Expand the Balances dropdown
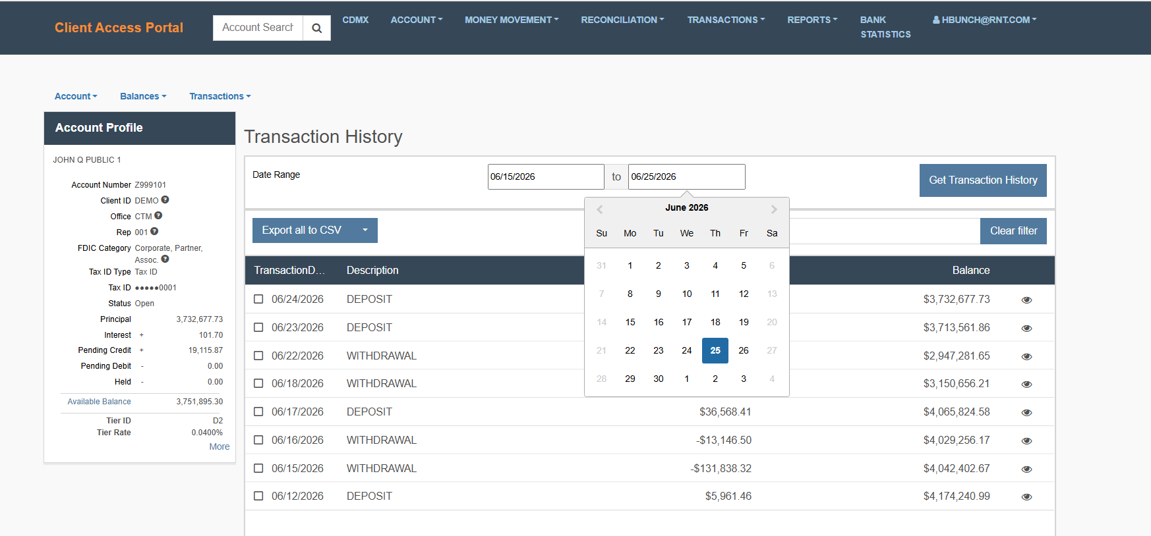Screen dimensions: 1151x536 click(x=143, y=96)
